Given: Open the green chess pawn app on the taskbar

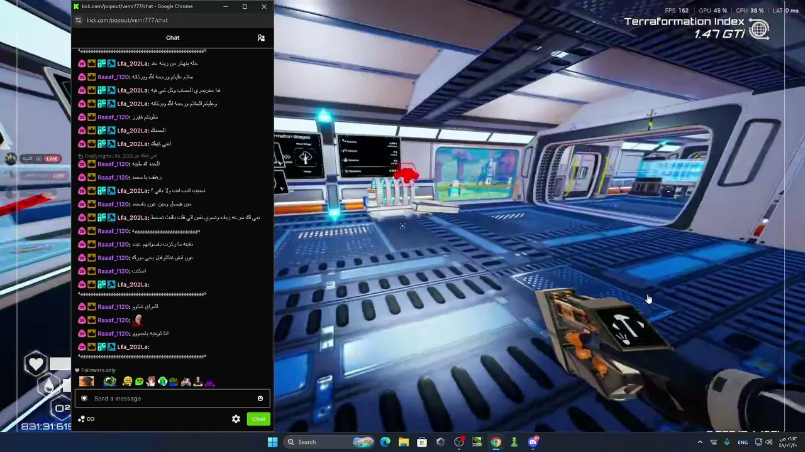Looking at the screenshot, I should click(514, 442).
